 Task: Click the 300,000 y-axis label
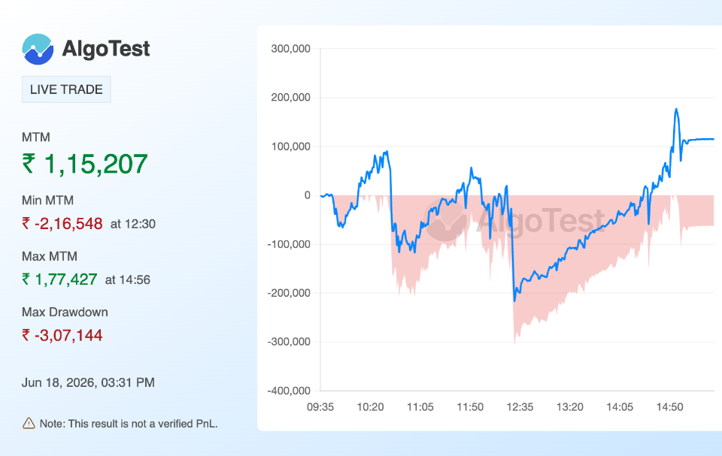[x=290, y=49]
